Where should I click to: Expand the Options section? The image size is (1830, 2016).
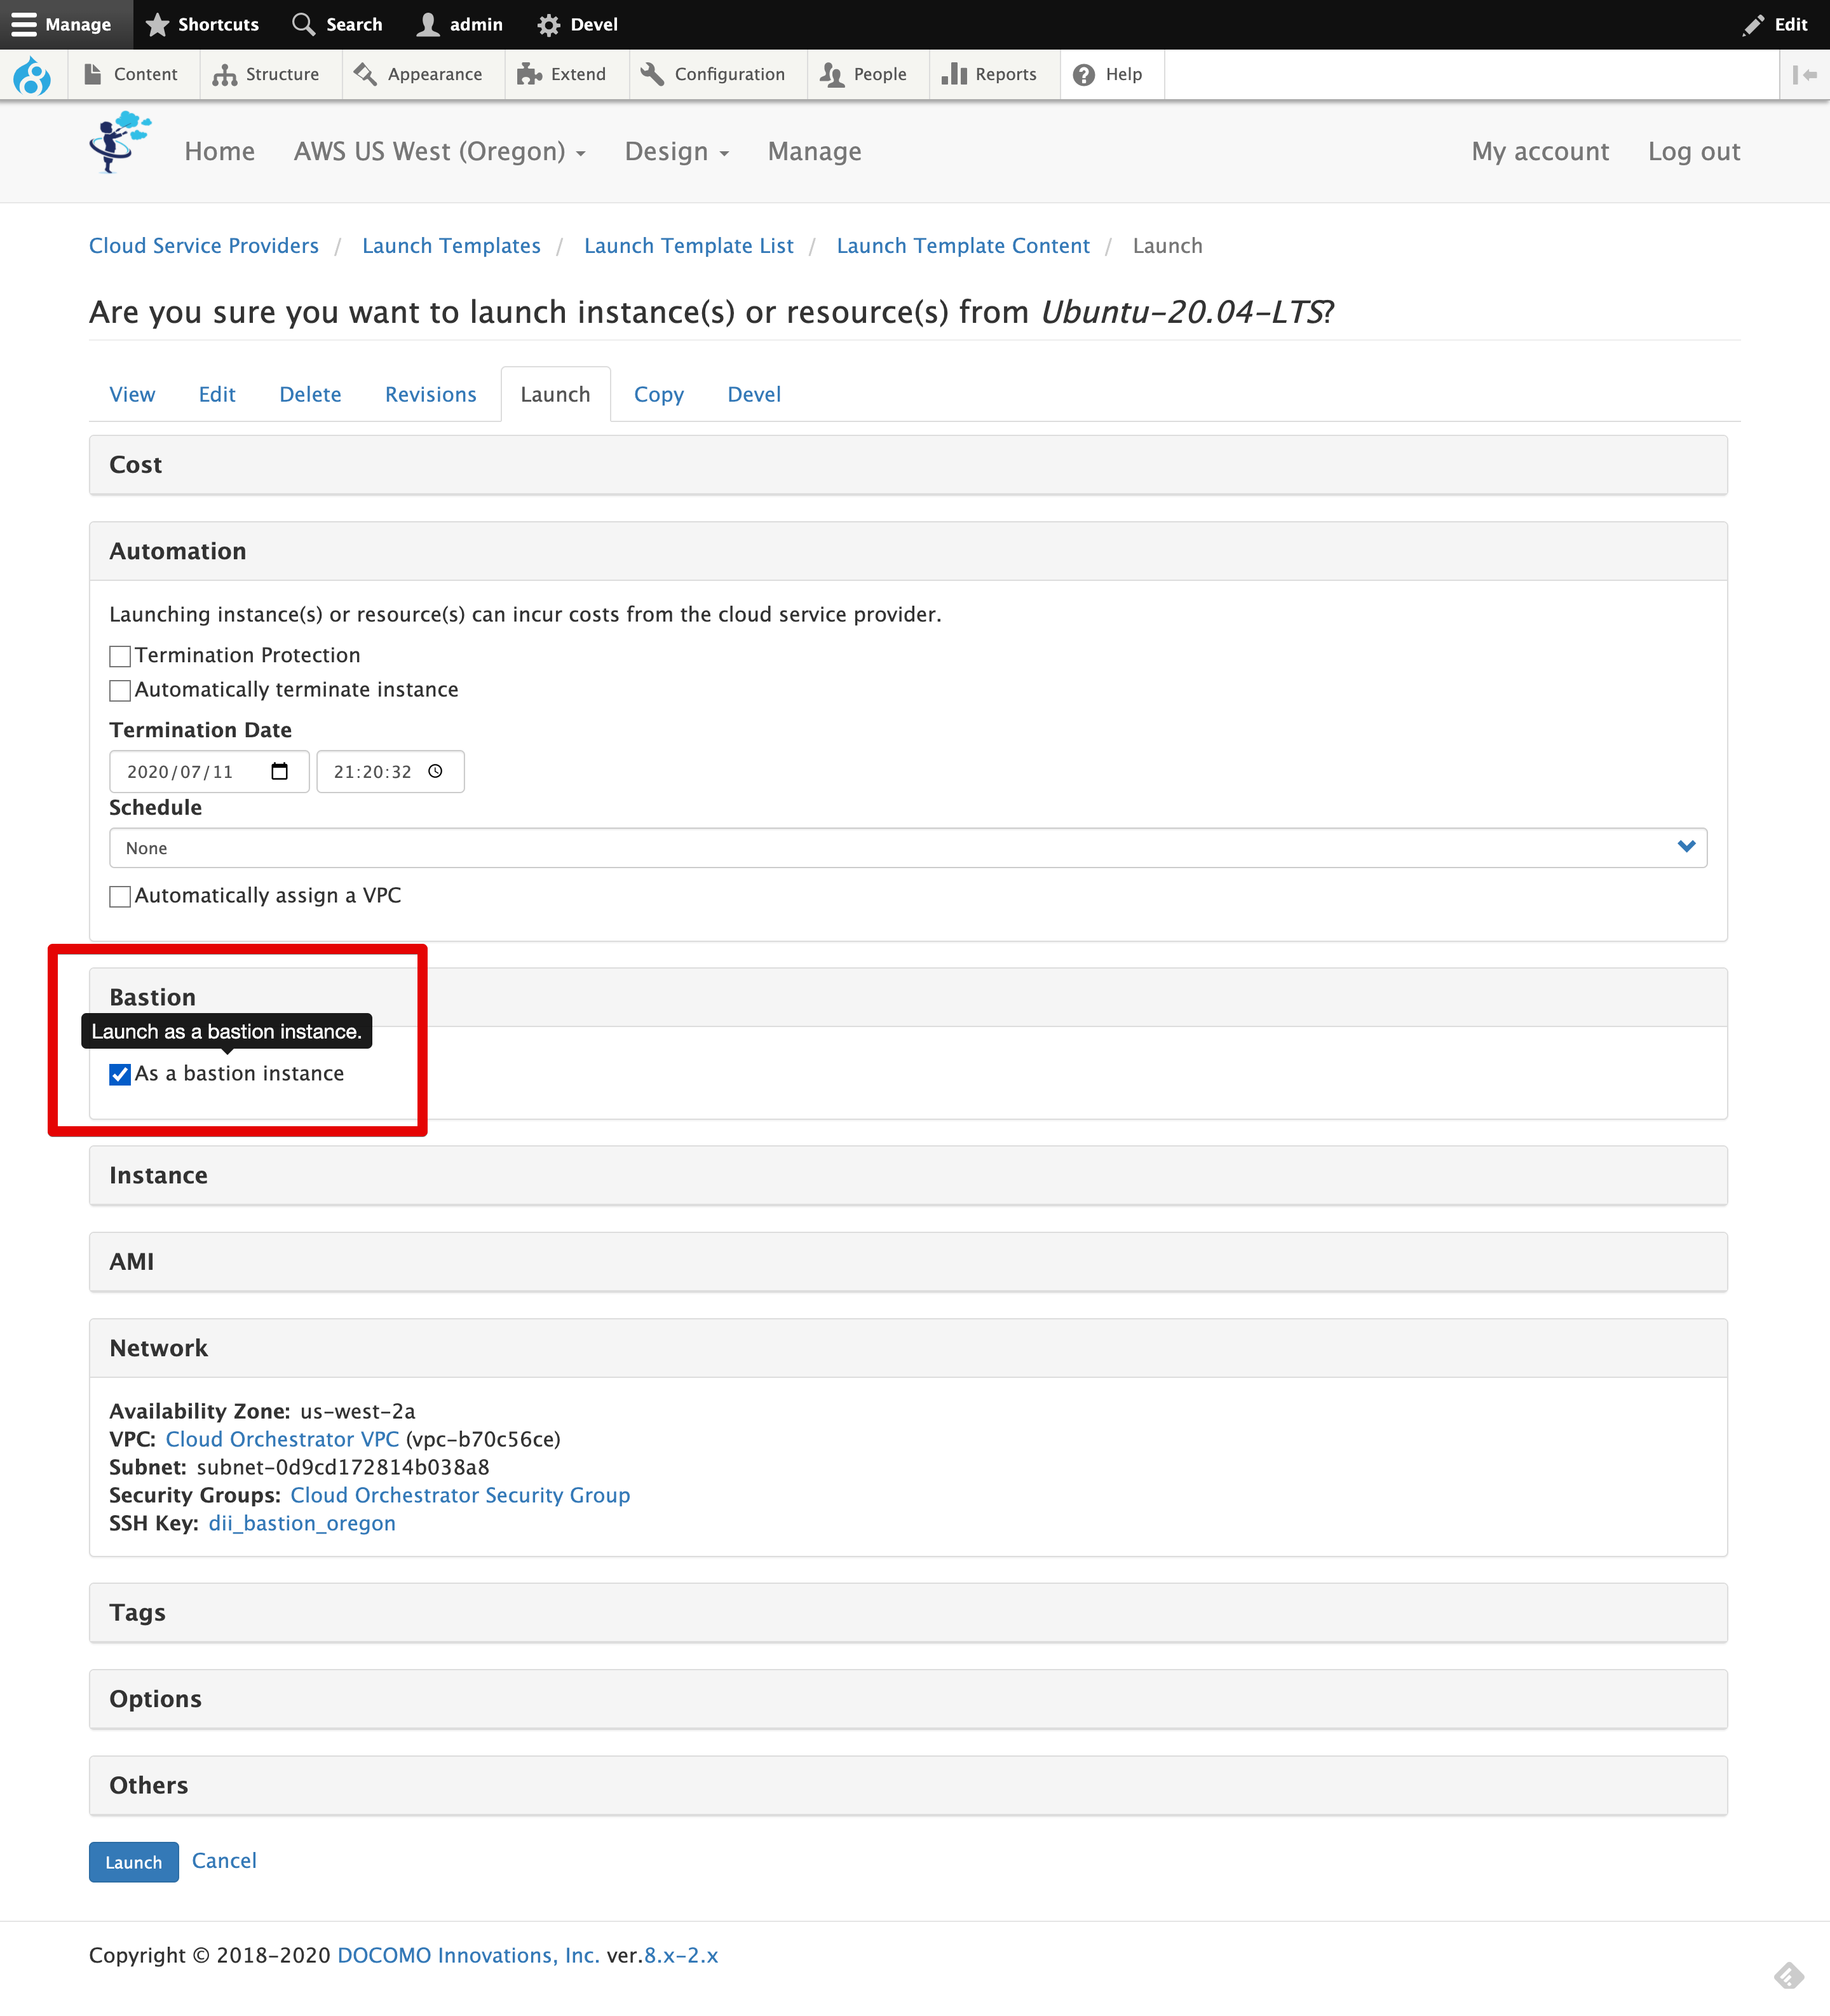tap(908, 1699)
